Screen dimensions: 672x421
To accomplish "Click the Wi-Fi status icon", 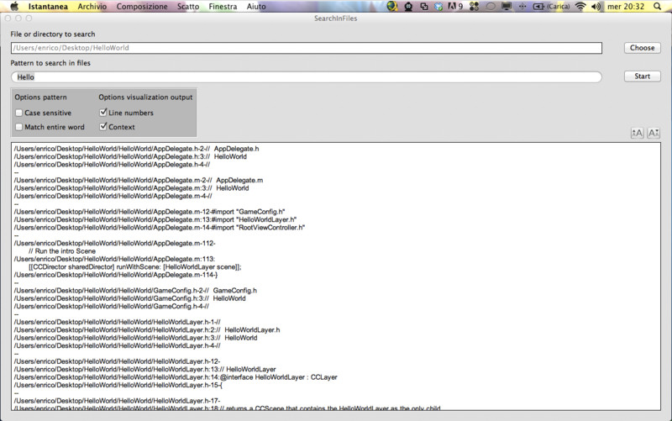I will [580, 6].
